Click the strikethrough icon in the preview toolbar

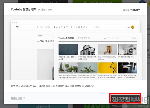[x=62, y=27]
